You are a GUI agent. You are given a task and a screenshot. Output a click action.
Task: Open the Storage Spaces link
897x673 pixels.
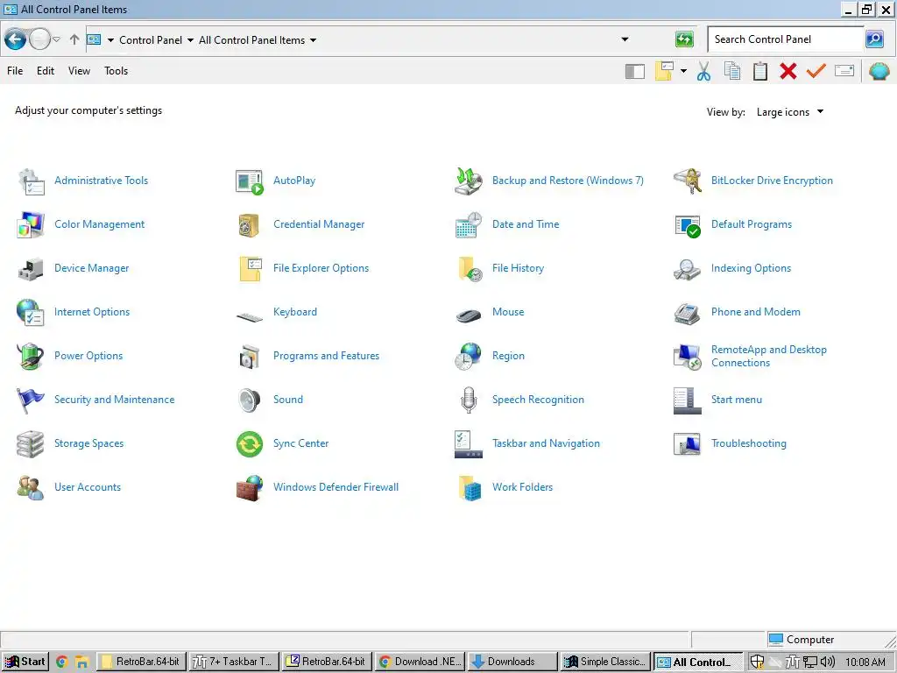88,443
